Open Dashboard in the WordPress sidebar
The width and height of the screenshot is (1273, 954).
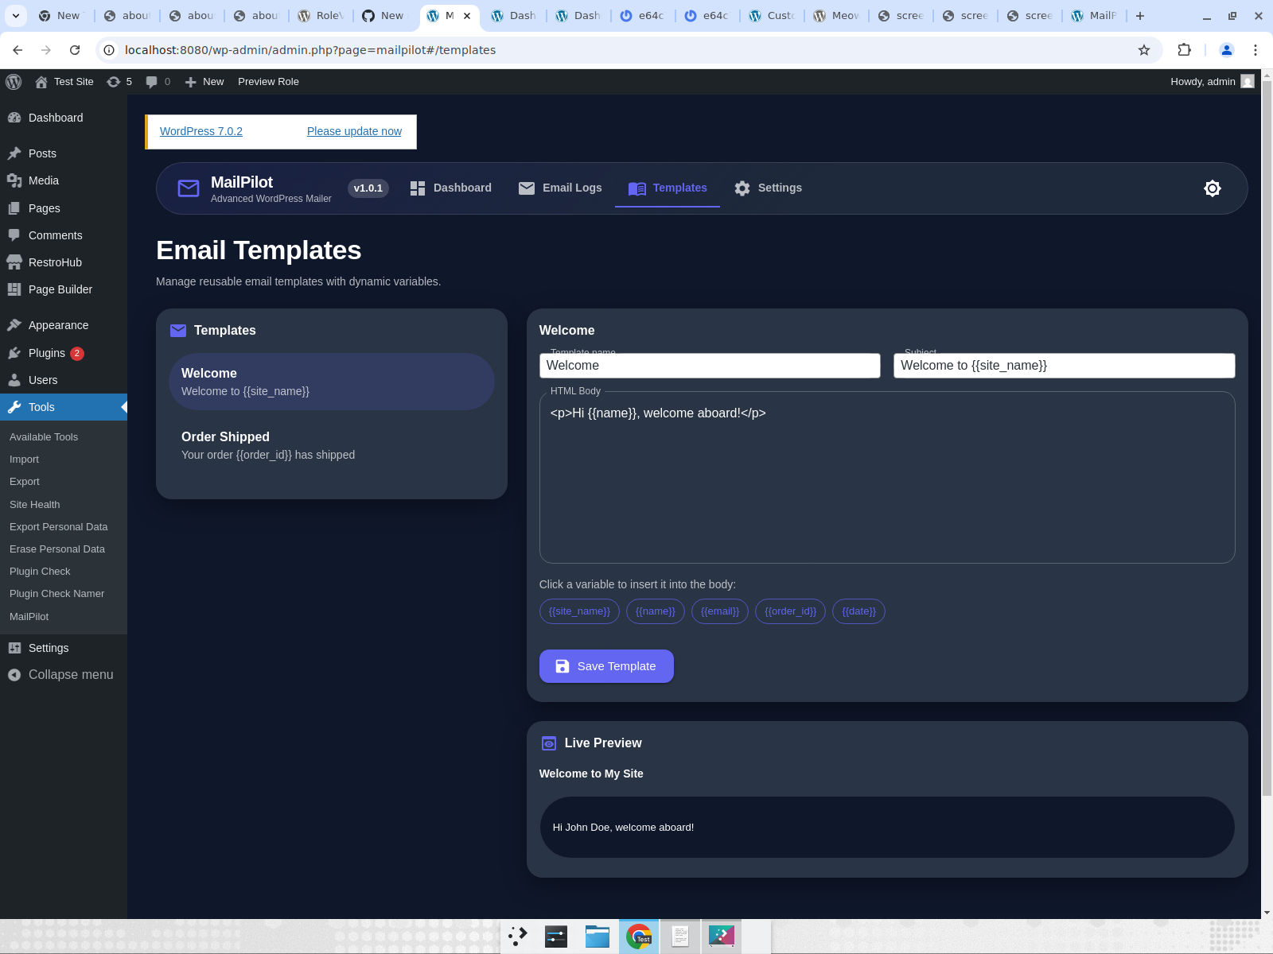pos(64,118)
